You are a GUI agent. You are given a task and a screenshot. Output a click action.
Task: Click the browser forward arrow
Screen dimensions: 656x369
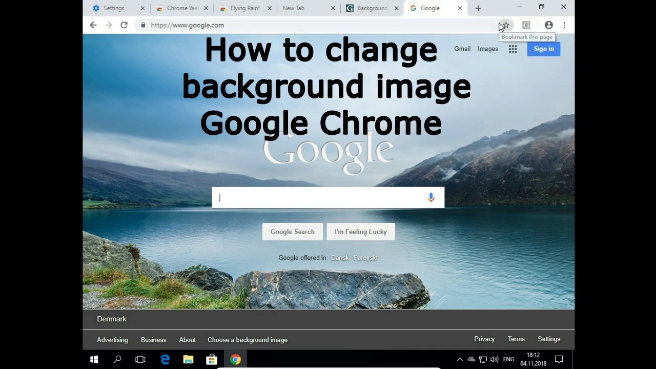(x=108, y=25)
